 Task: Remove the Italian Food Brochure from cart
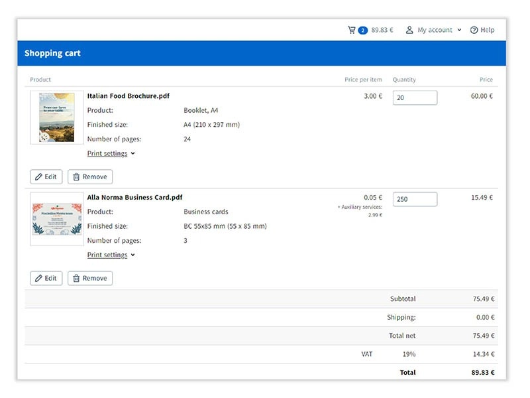click(x=90, y=177)
